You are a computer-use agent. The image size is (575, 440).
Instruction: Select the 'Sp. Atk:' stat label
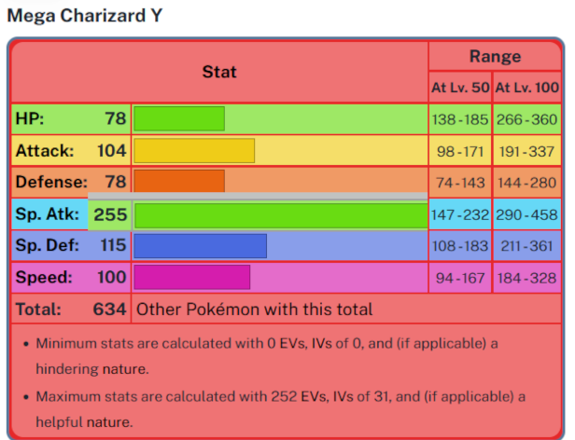48,214
